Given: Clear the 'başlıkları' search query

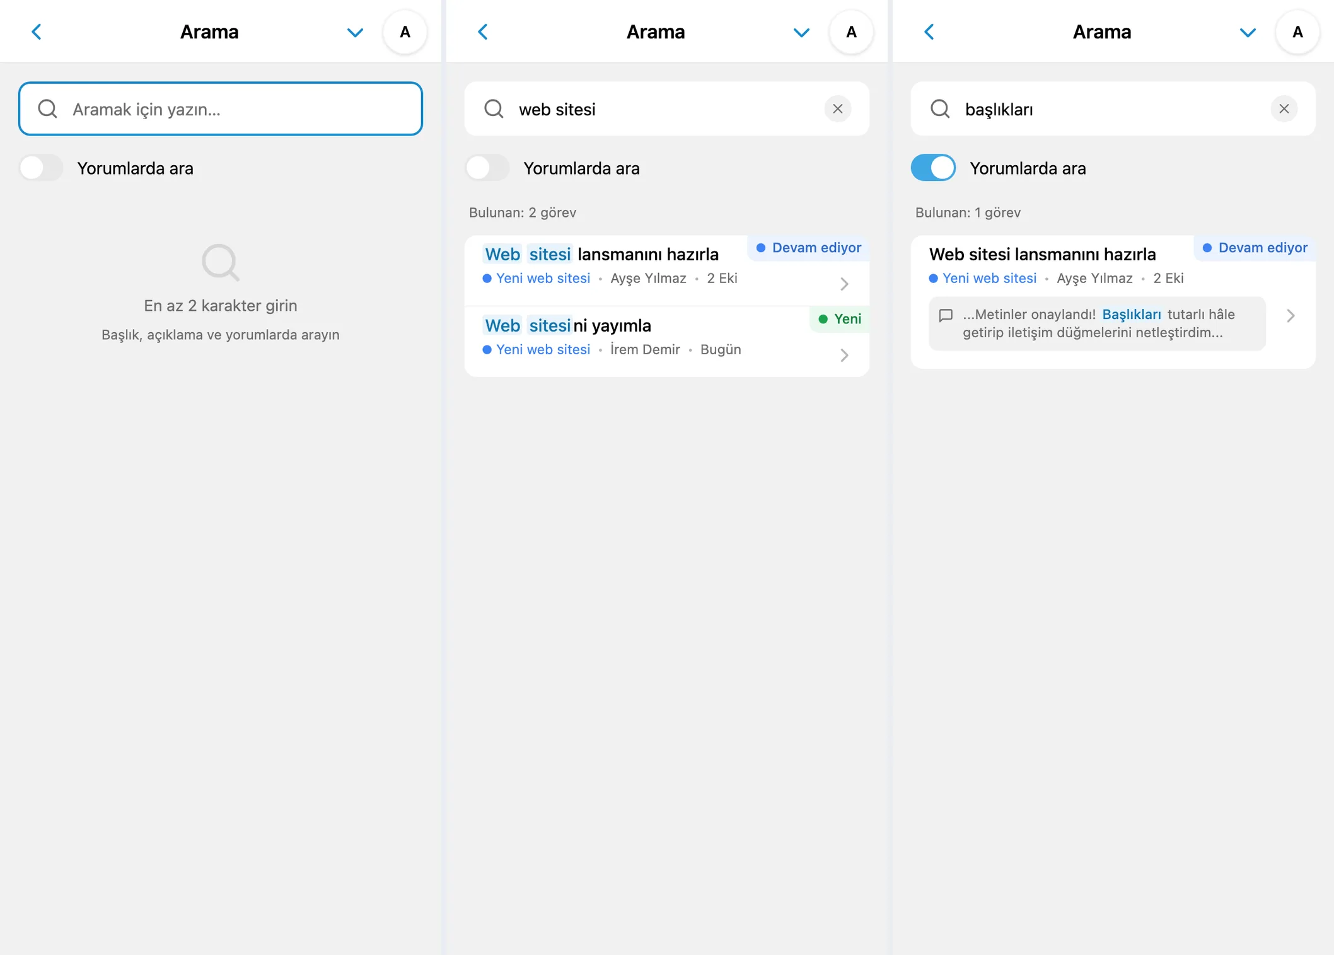Looking at the screenshot, I should (1284, 109).
